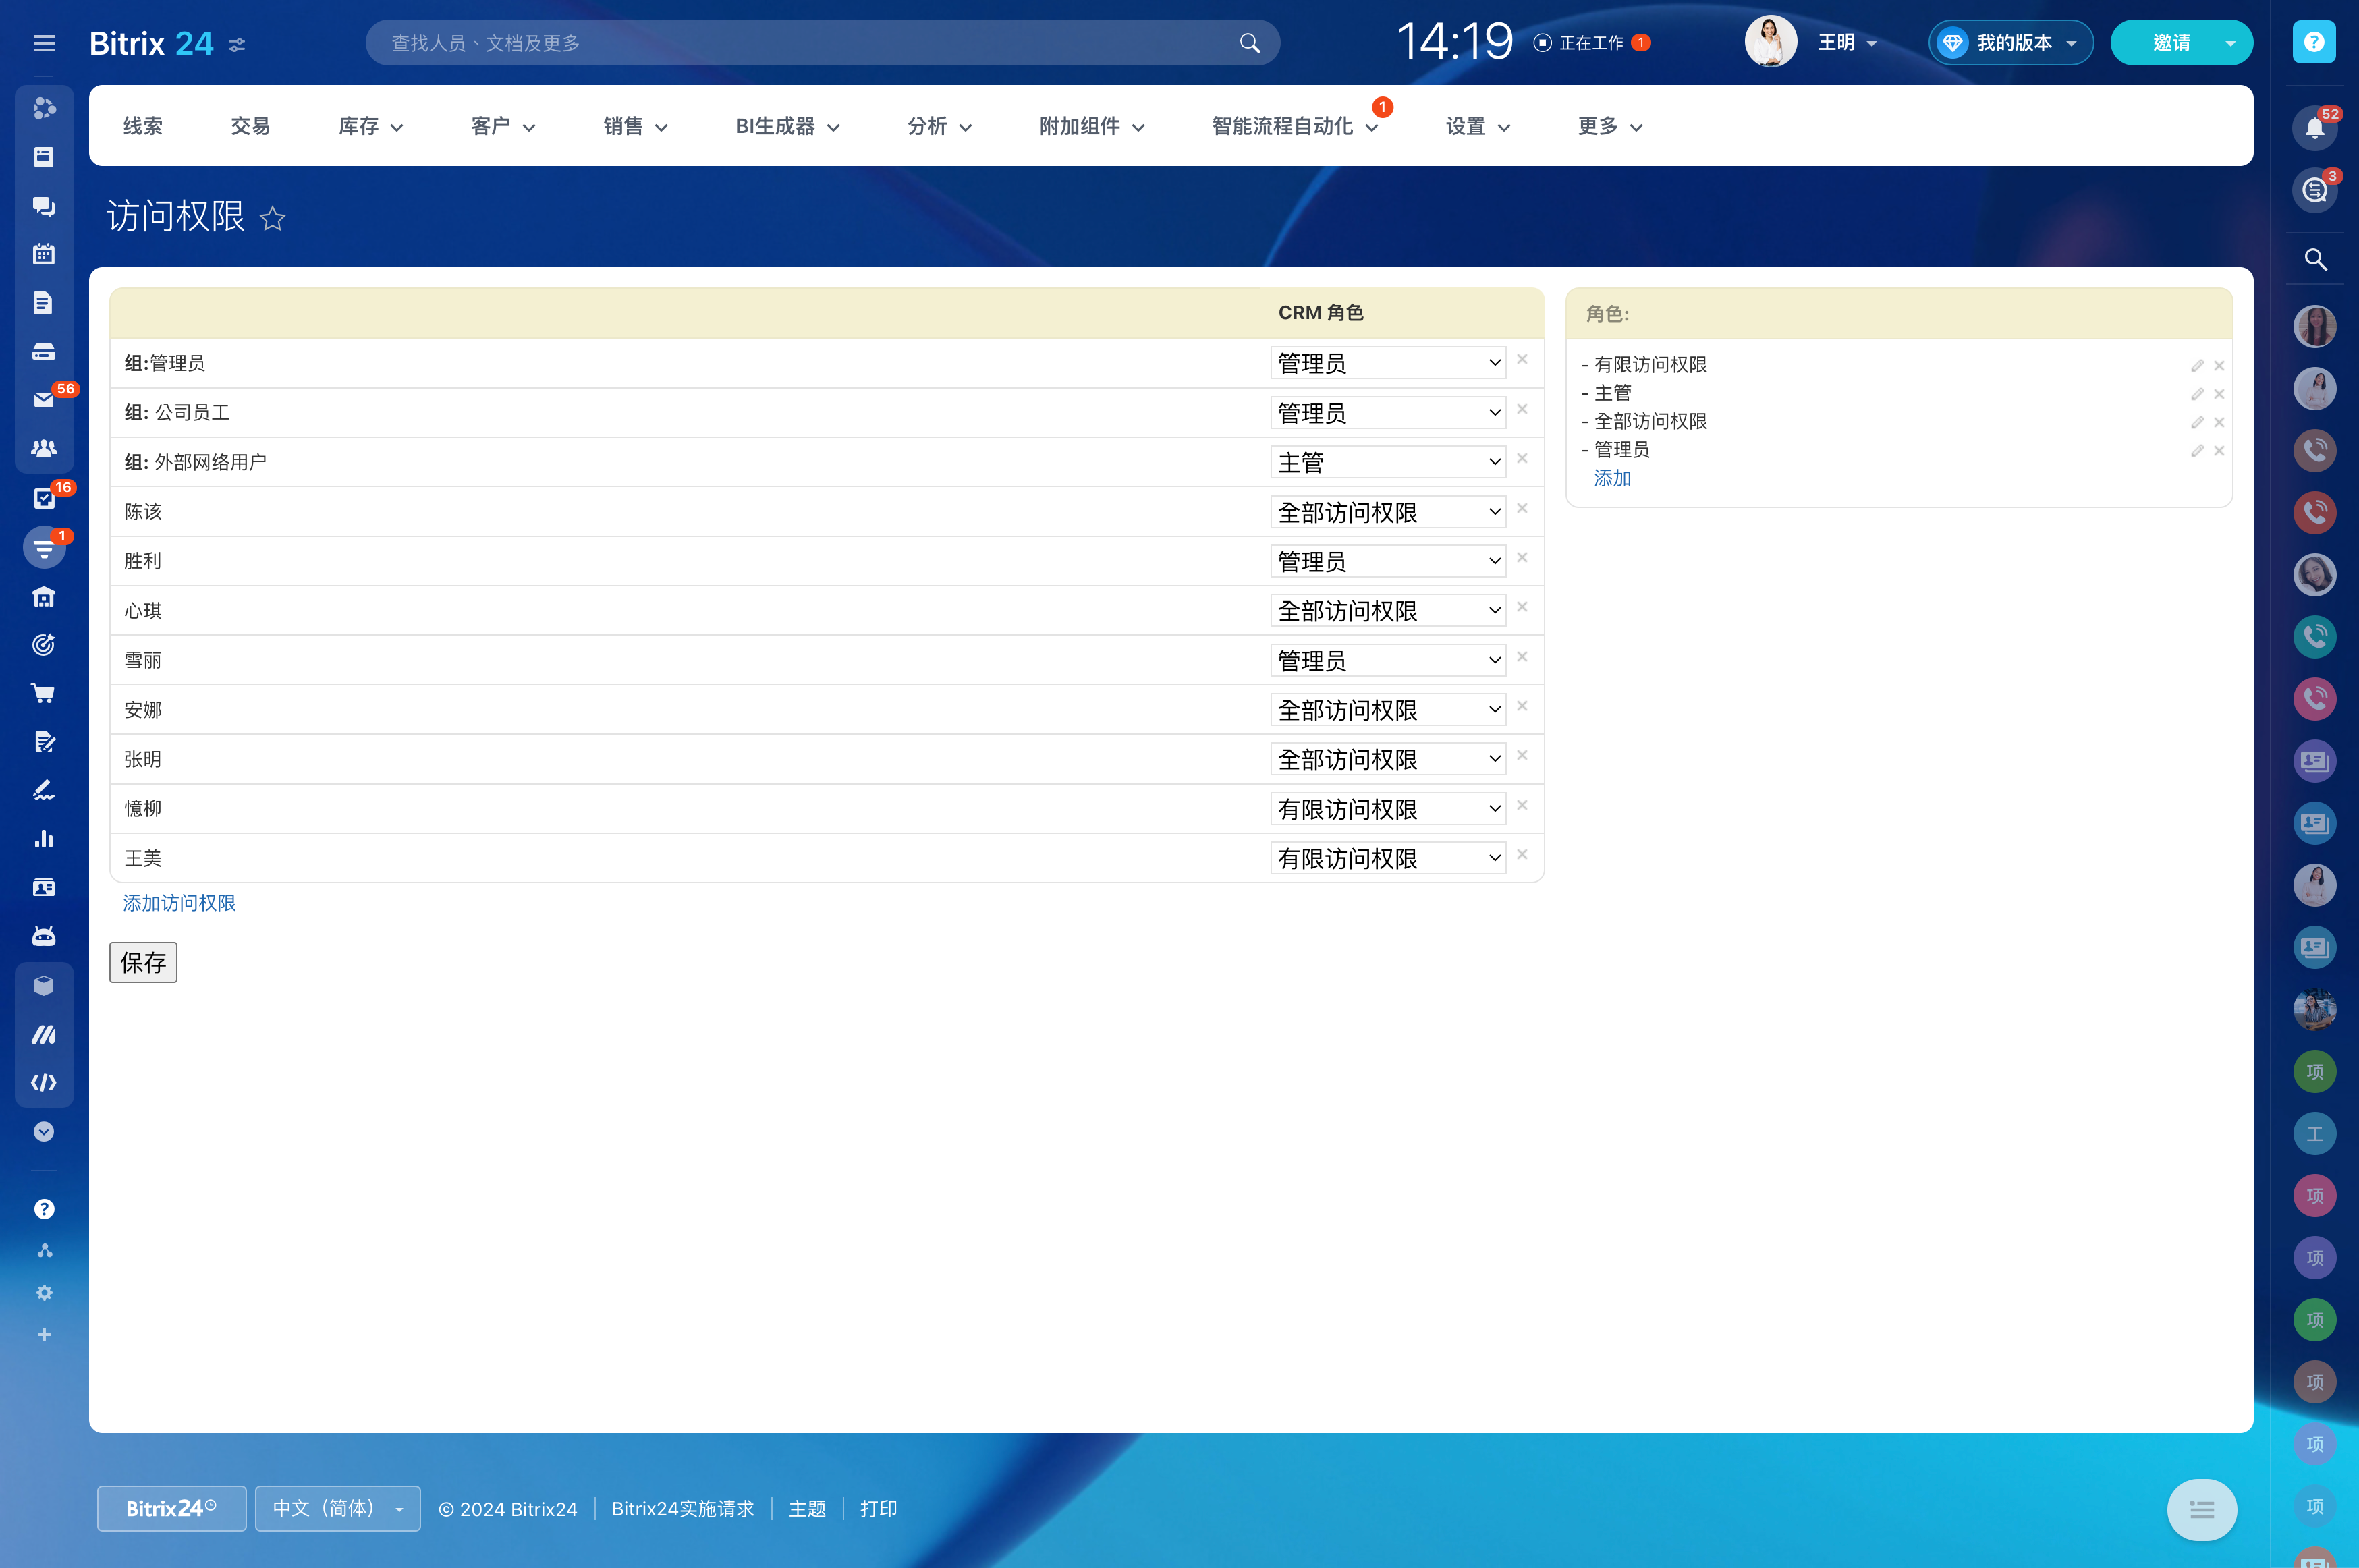Remove the 陈该 access row
2359x1568 pixels.
coord(1521,509)
